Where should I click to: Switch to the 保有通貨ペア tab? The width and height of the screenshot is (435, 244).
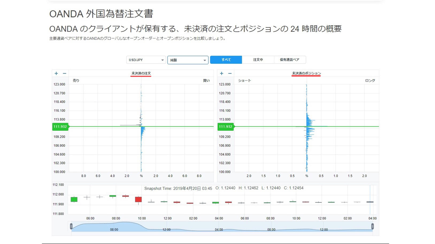coord(290,60)
